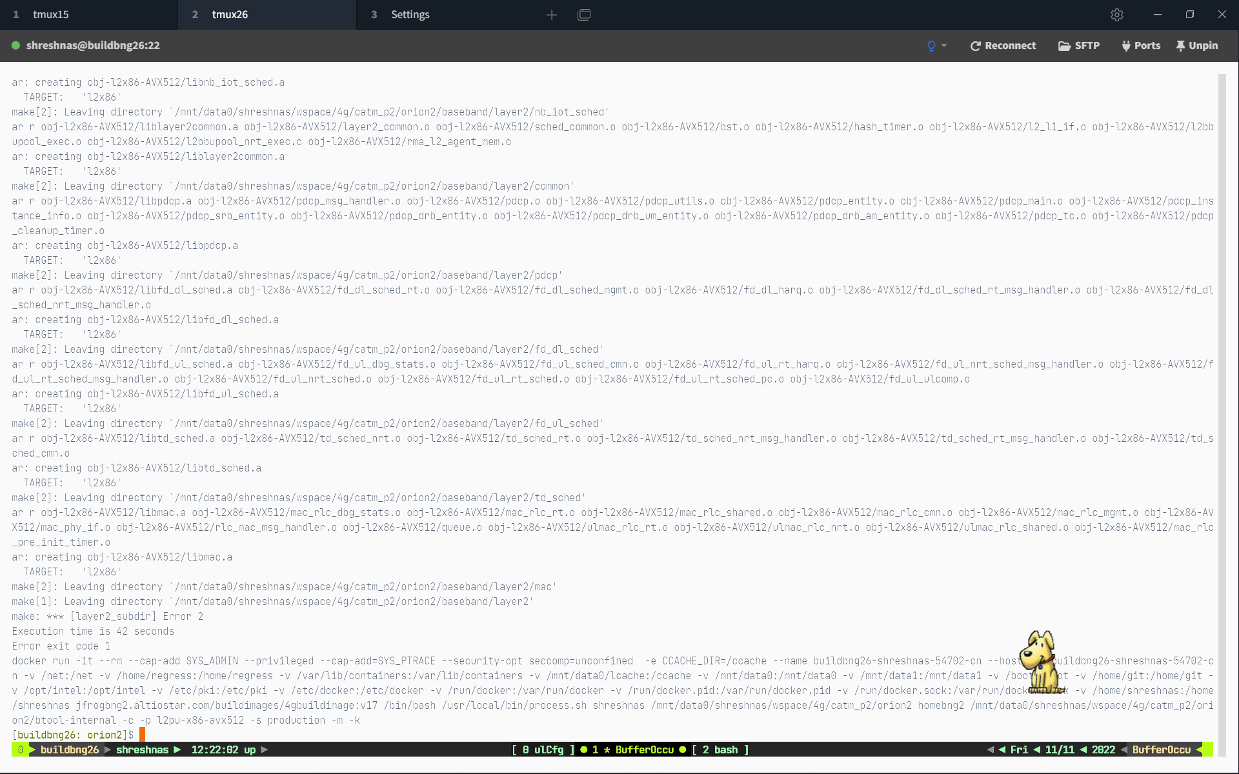Click the shell environment bulb icon
1239x774 pixels.
pos(932,45)
